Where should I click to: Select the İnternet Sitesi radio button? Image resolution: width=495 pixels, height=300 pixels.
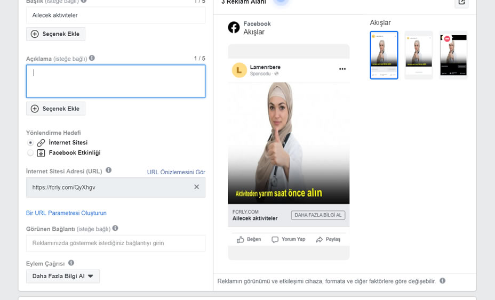pyautogui.click(x=30, y=143)
